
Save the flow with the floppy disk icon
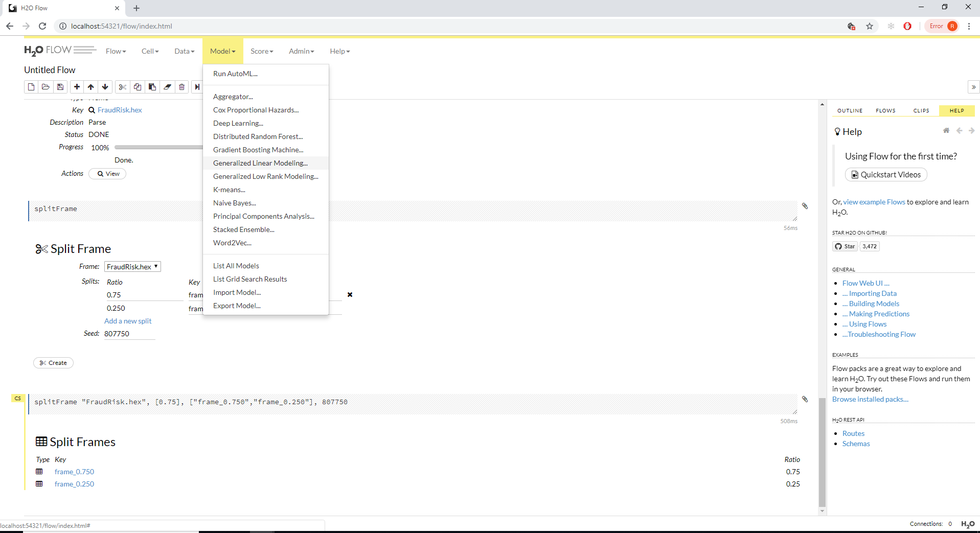pos(60,87)
